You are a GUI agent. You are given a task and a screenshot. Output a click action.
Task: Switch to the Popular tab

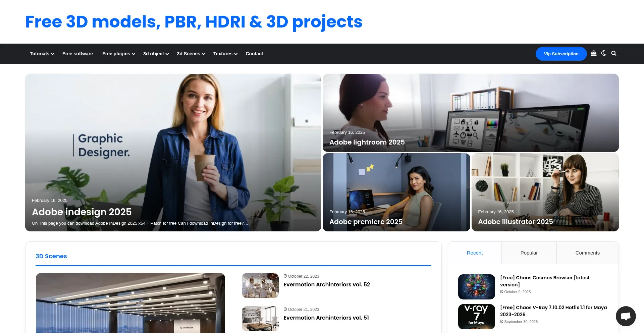click(529, 253)
